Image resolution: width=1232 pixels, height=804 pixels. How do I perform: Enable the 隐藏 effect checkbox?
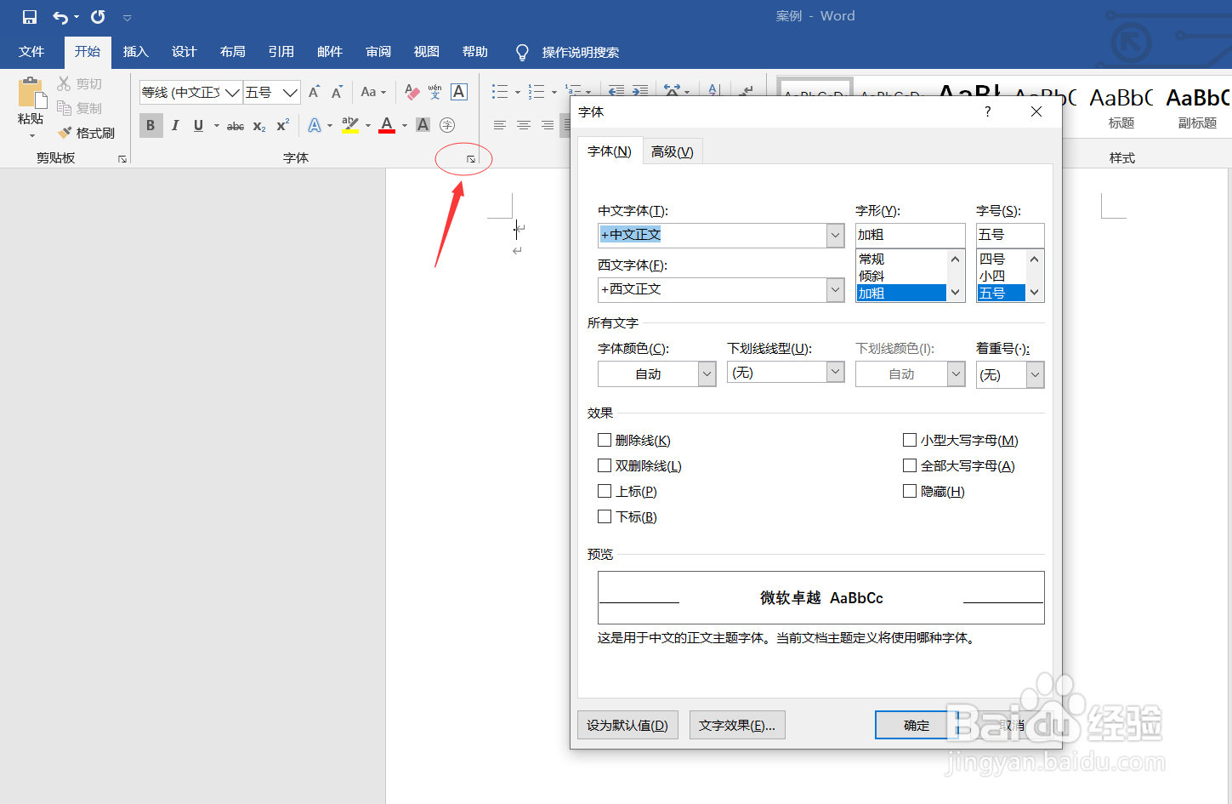click(910, 491)
